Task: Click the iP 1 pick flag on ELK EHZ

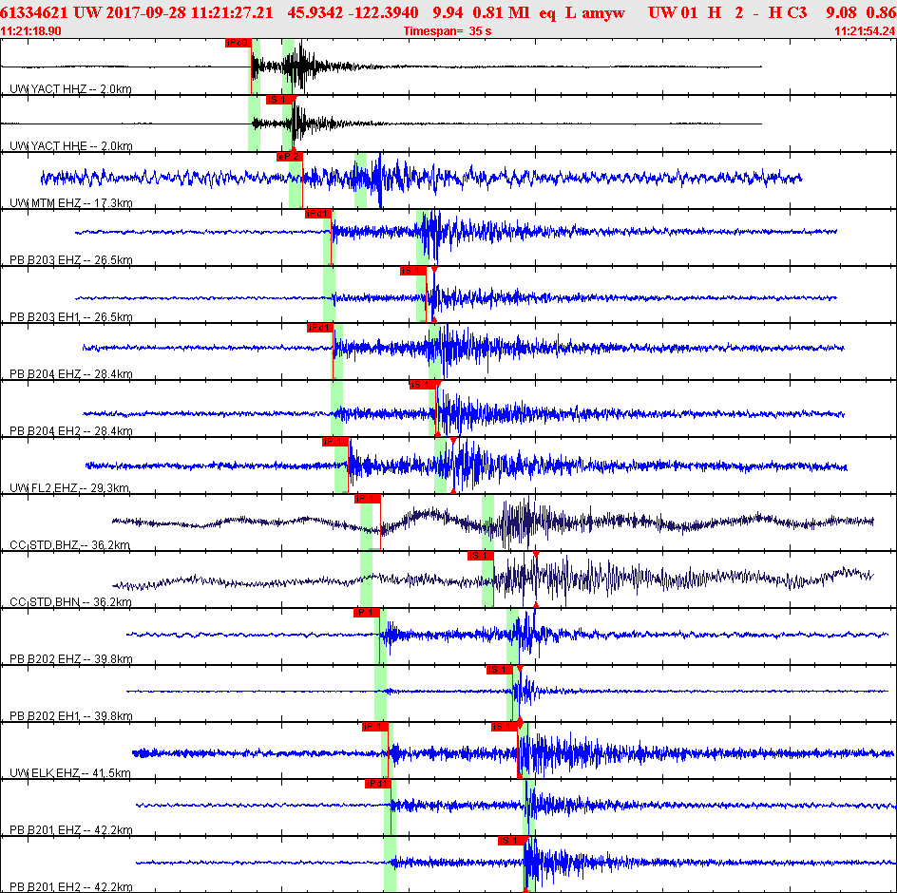Action: (x=375, y=727)
